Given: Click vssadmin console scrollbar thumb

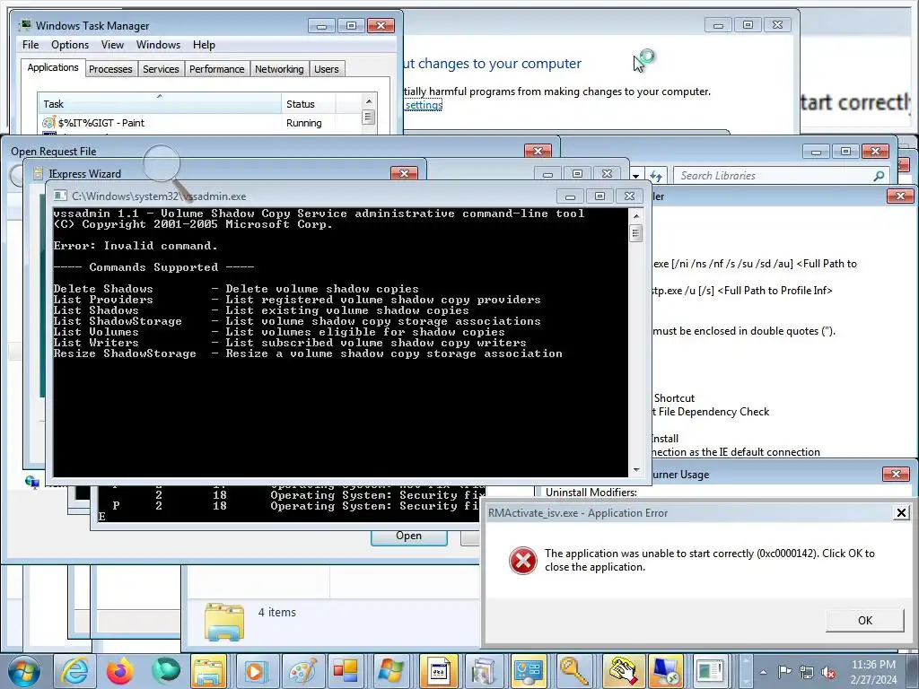Looking at the screenshot, I should 636,233.
